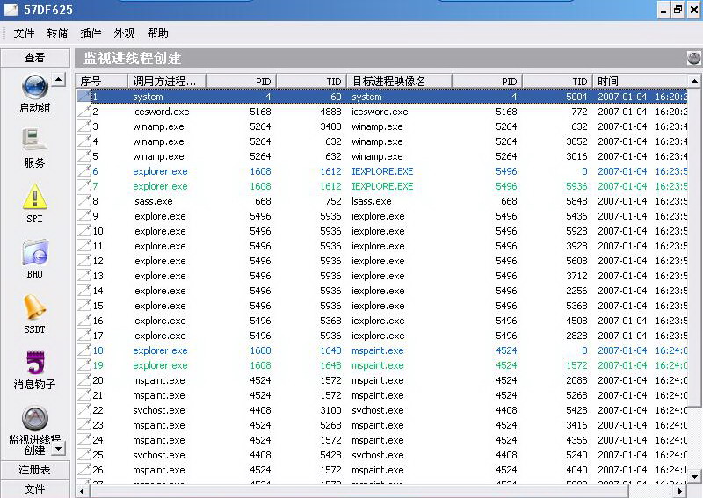Viewport: 703px width, 498px height.
Task: Sort by the 序号 column header
Action: [x=101, y=81]
